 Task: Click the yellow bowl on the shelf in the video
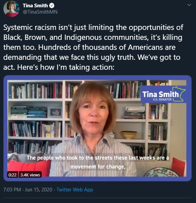(x=129, y=135)
